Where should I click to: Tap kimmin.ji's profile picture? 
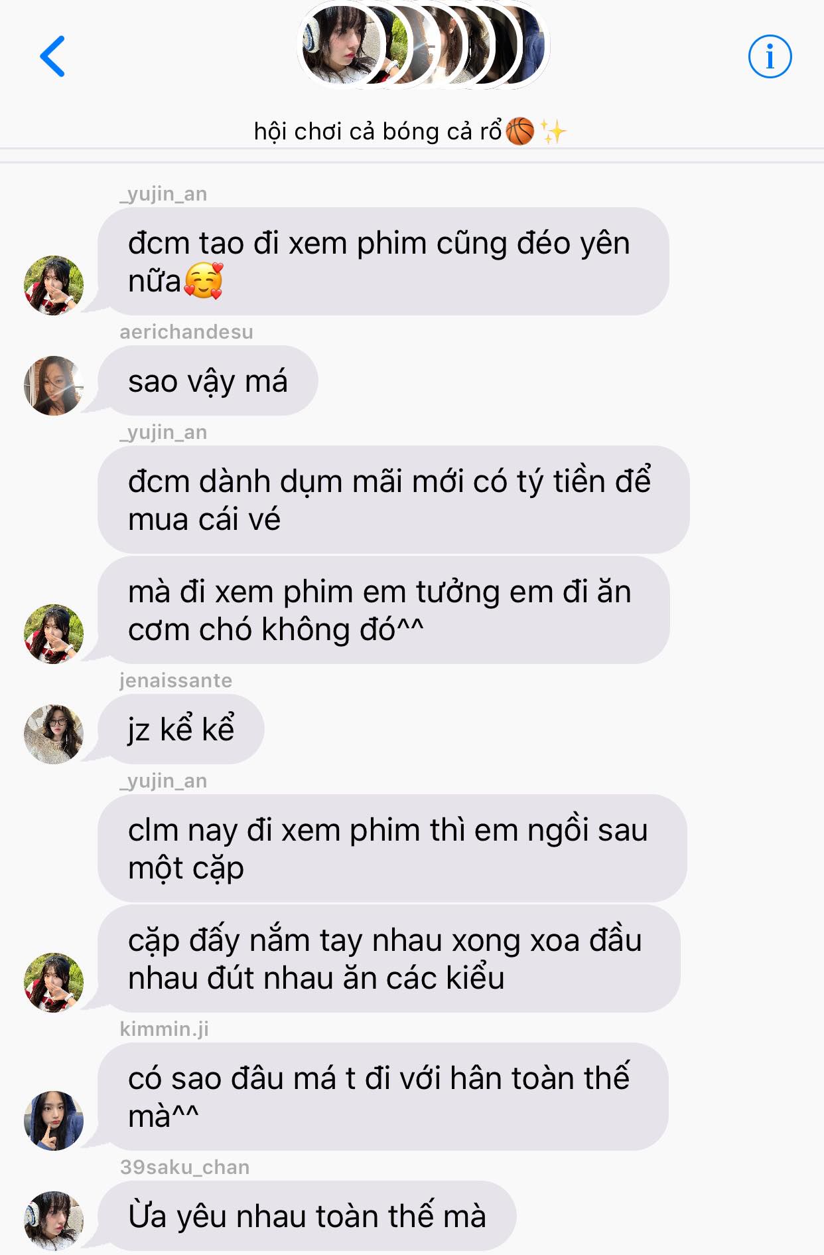point(54,1120)
